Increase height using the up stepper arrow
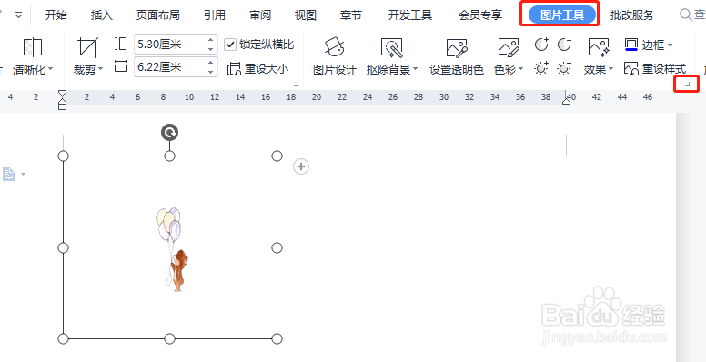Image resolution: width=706 pixels, height=362 pixels. (211, 40)
